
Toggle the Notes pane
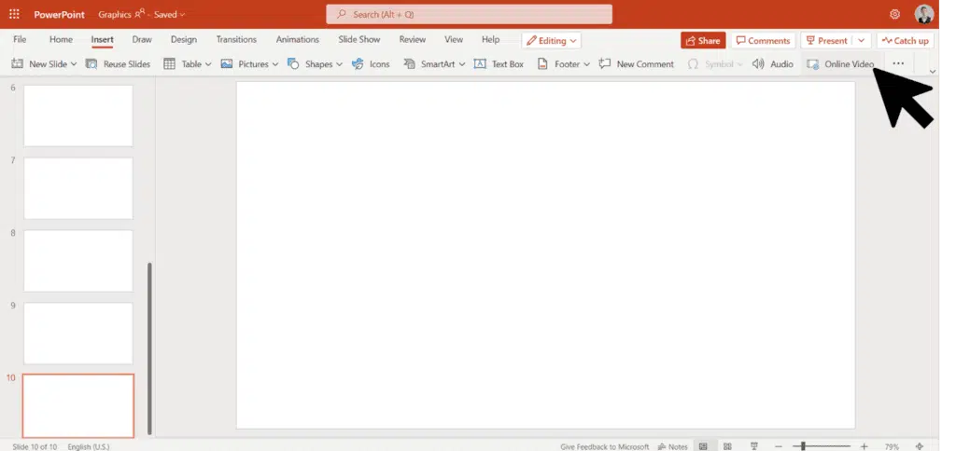(673, 446)
